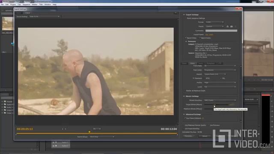Enable the Use Frame Blending checkbox

coord(184,129)
